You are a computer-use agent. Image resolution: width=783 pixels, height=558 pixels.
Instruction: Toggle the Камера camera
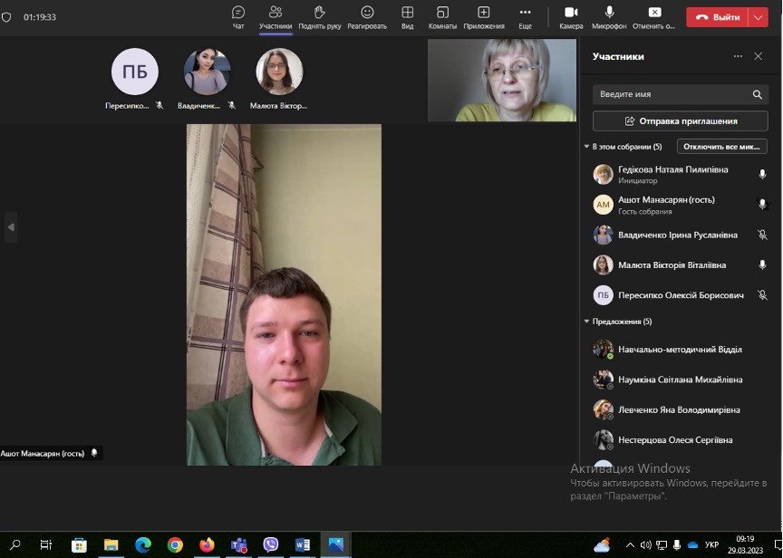[x=571, y=17]
